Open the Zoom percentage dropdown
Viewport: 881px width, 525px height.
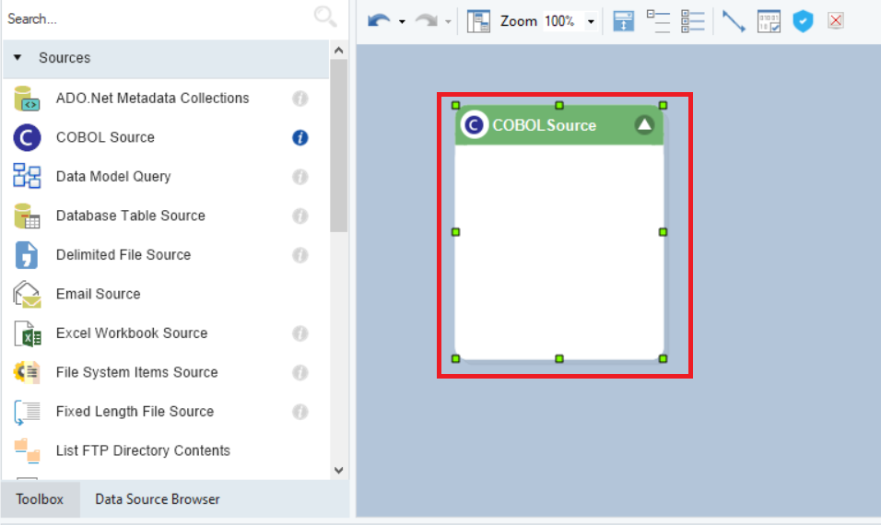pos(591,22)
